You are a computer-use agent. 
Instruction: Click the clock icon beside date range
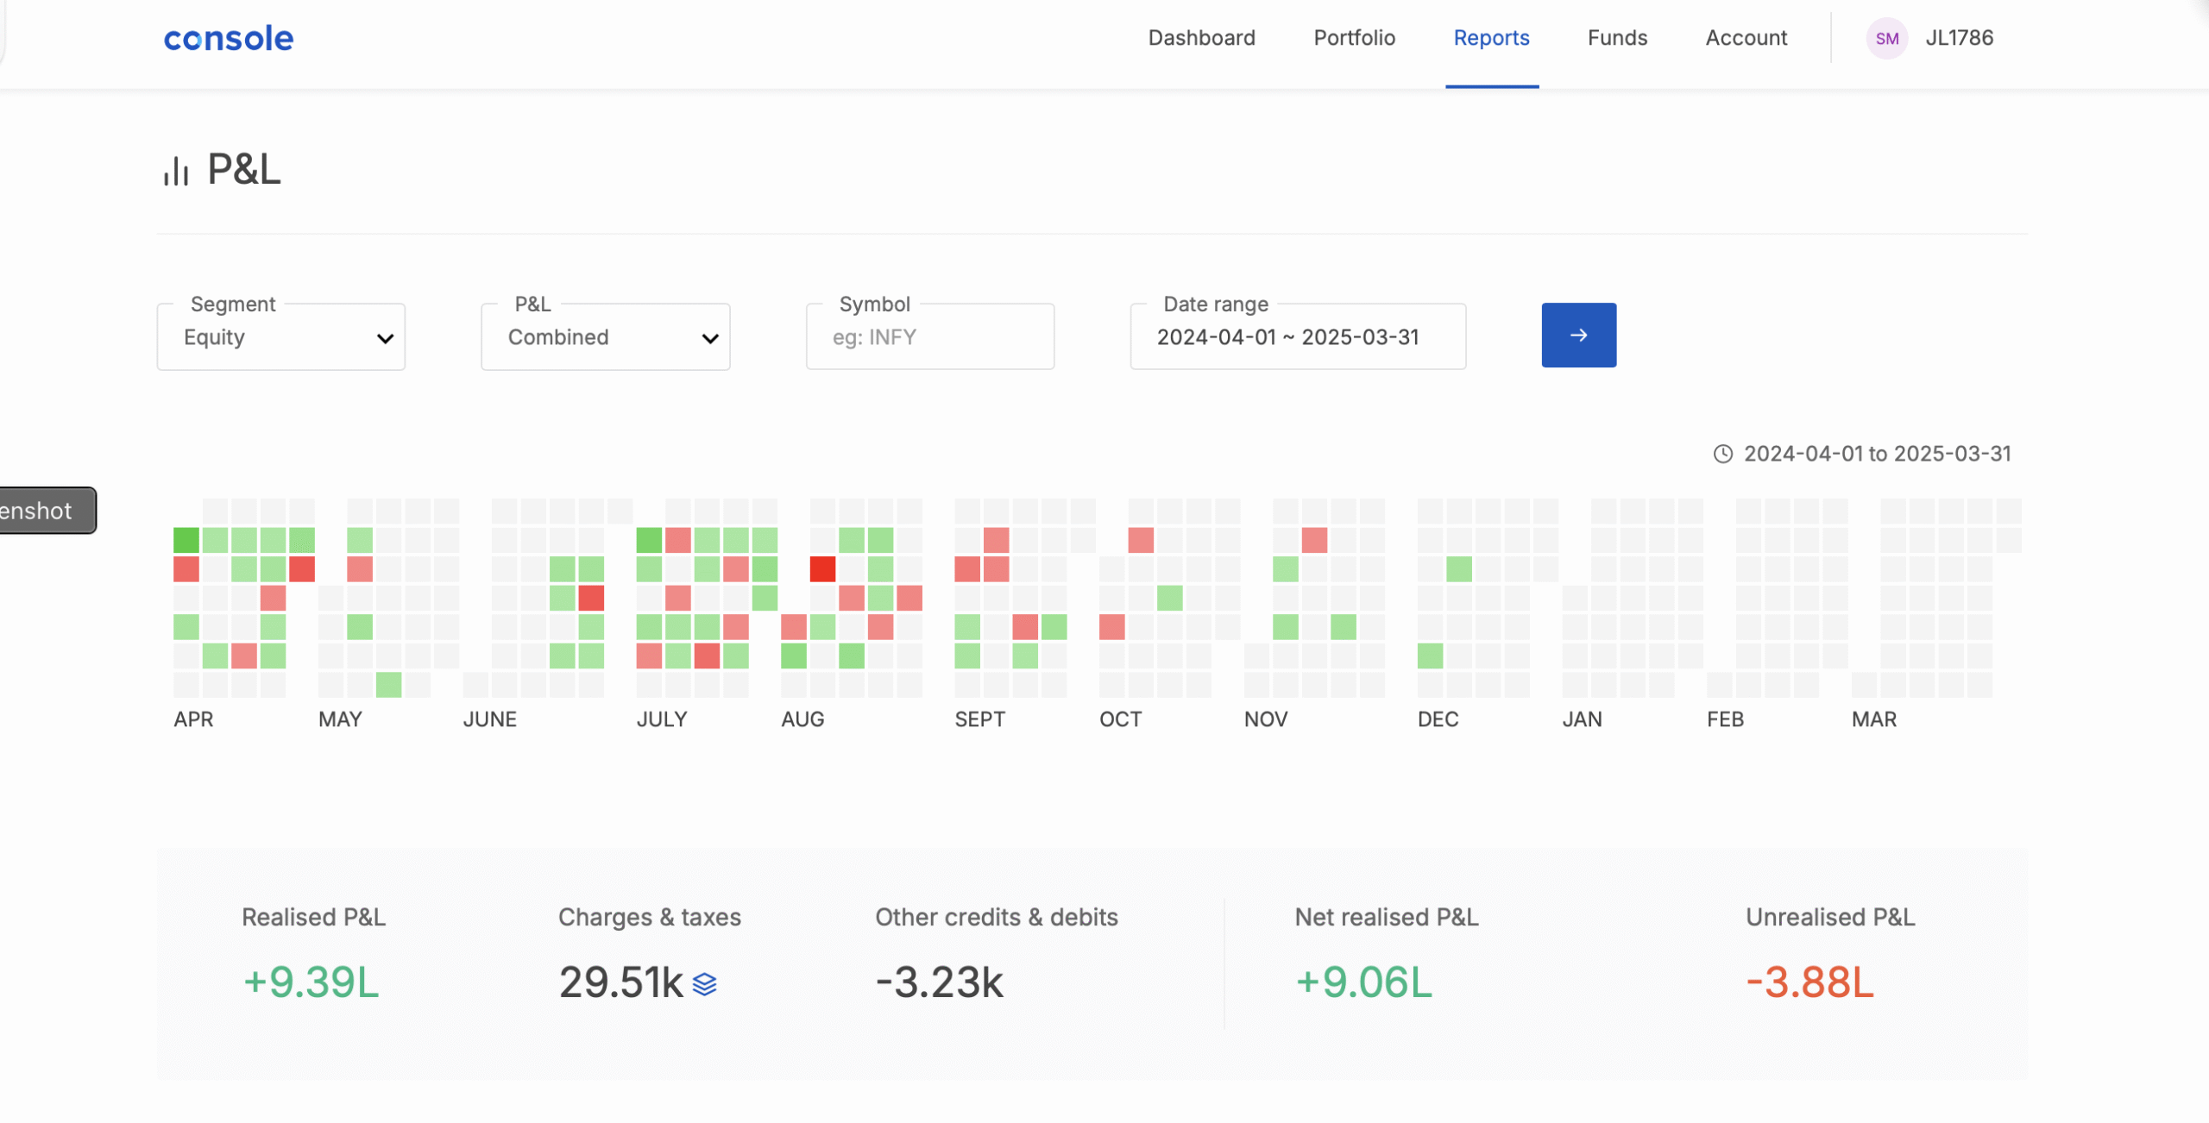pos(1722,454)
